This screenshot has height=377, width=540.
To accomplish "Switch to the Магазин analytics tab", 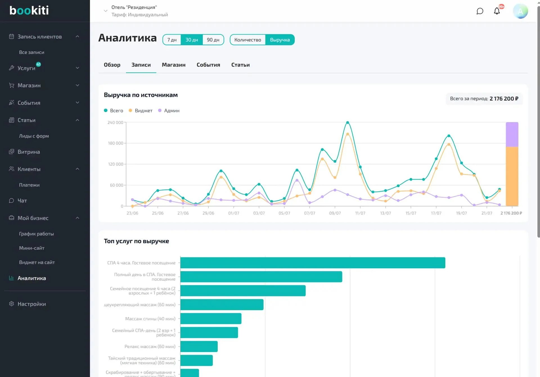I will click(x=174, y=65).
